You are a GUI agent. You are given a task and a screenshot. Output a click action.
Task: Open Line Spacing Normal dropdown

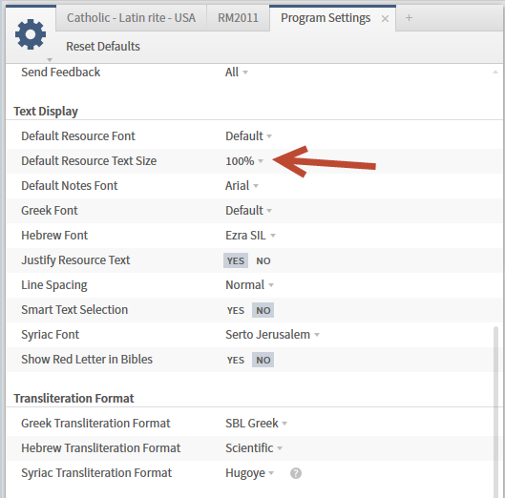(249, 285)
